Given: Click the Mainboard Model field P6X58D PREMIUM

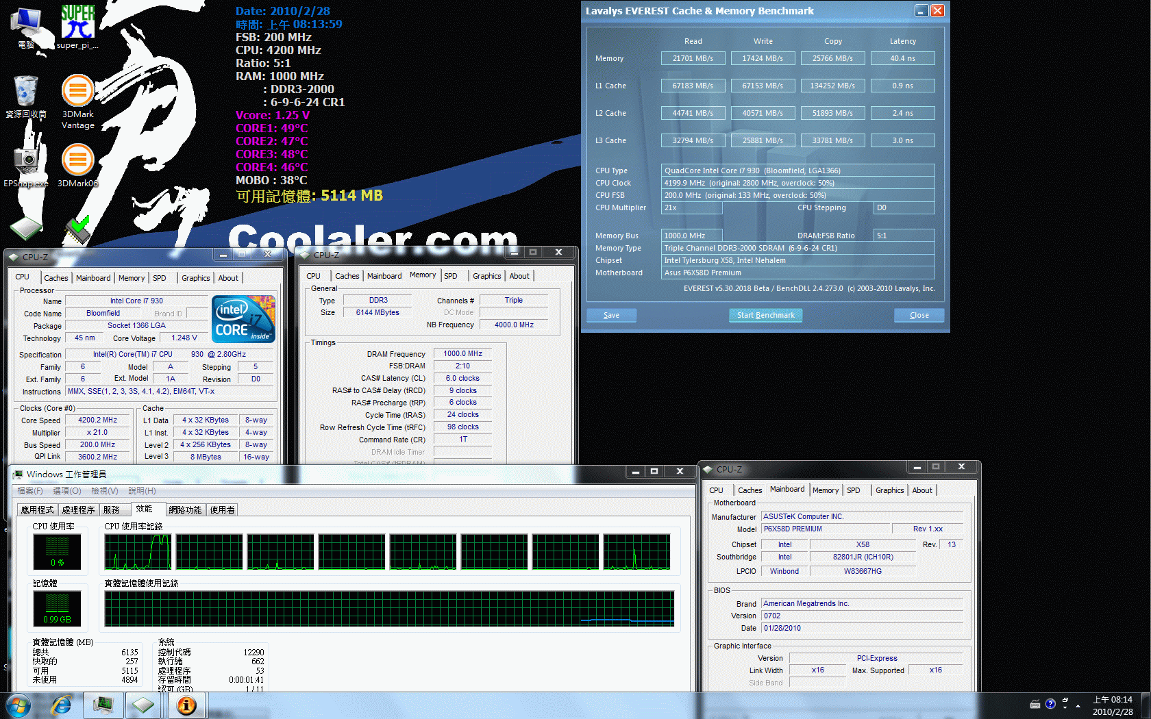Looking at the screenshot, I should coord(826,529).
